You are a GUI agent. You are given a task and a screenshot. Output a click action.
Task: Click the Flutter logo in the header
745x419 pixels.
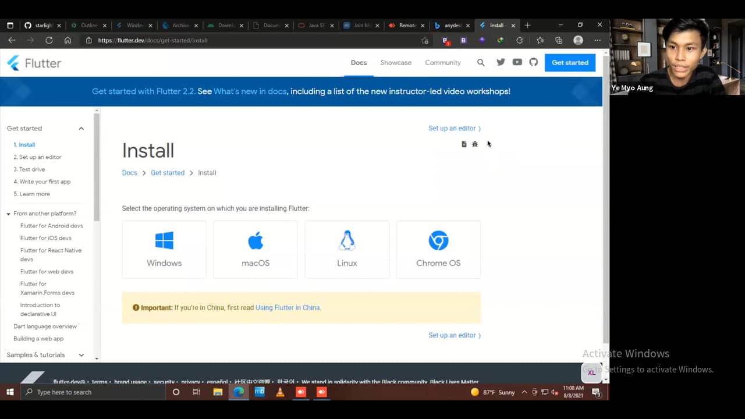tap(34, 63)
